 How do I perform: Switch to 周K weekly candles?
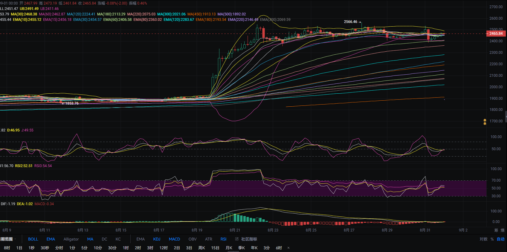point(202,248)
